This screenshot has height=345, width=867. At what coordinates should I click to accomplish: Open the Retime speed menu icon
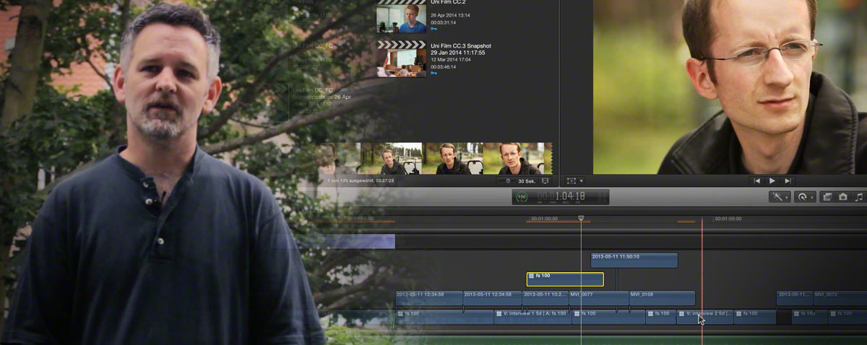pyautogui.click(x=804, y=196)
